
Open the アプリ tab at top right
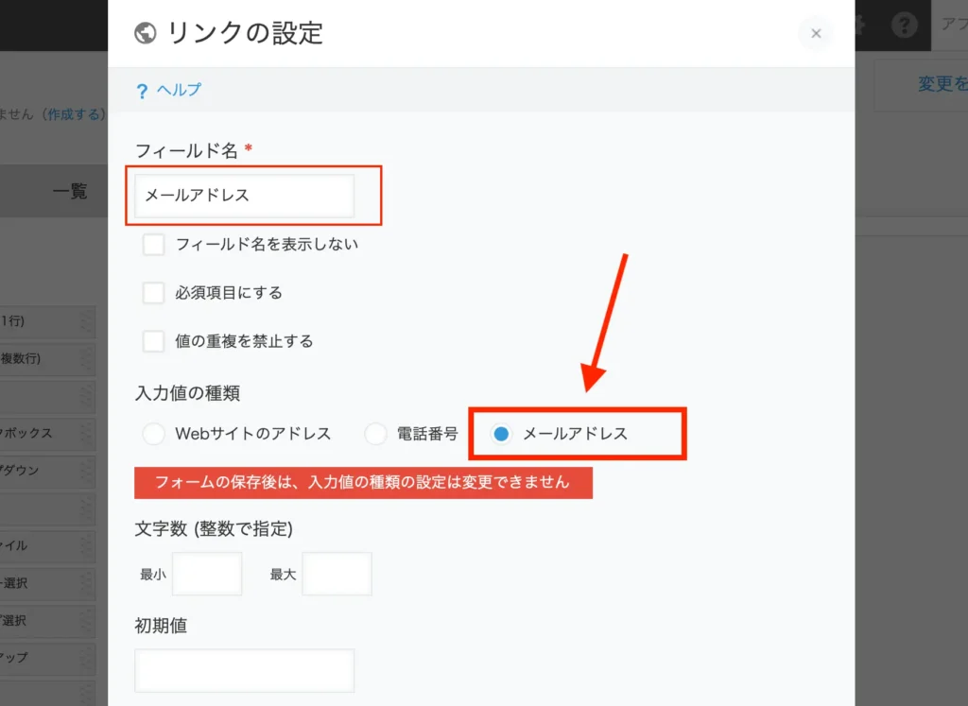pyautogui.click(x=955, y=26)
